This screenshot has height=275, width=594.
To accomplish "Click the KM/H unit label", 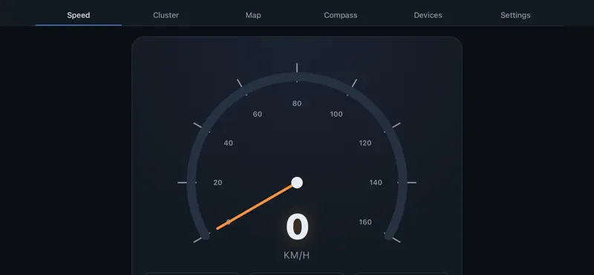I will [x=296, y=255].
